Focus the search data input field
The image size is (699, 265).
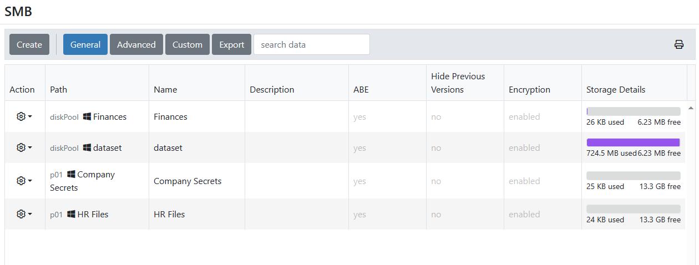[311, 45]
